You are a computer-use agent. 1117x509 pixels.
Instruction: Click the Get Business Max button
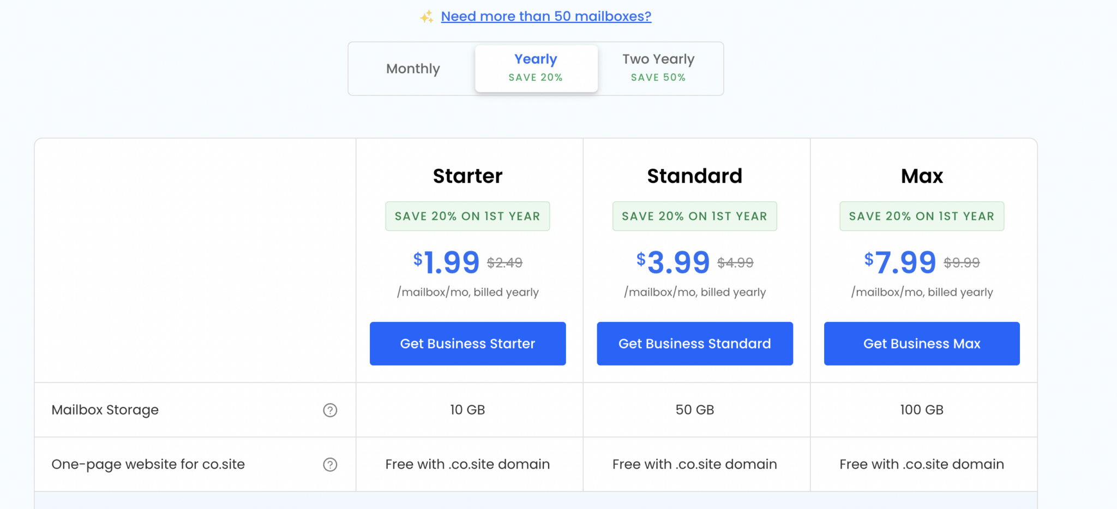click(x=921, y=343)
